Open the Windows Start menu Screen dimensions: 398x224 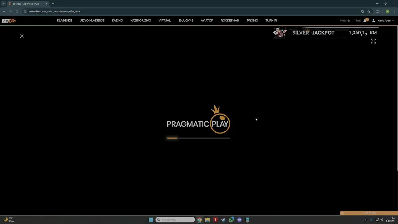click(151, 220)
